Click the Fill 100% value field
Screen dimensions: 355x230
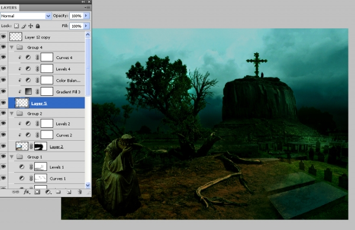pos(76,26)
